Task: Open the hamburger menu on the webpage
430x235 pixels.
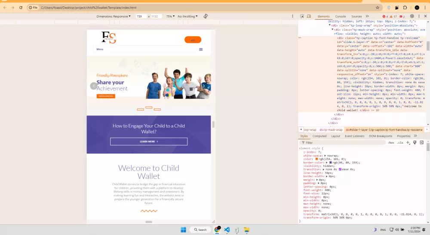Action: (201, 49)
